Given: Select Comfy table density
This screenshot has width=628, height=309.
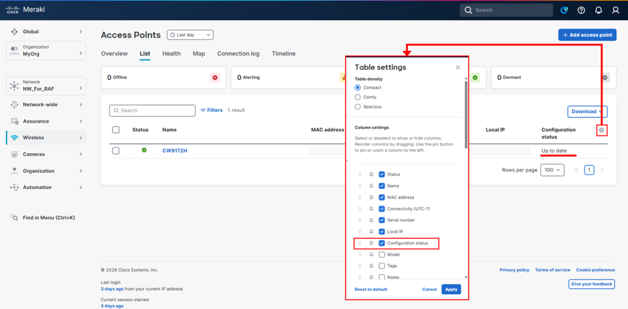Looking at the screenshot, I should (x=358, y=97).
